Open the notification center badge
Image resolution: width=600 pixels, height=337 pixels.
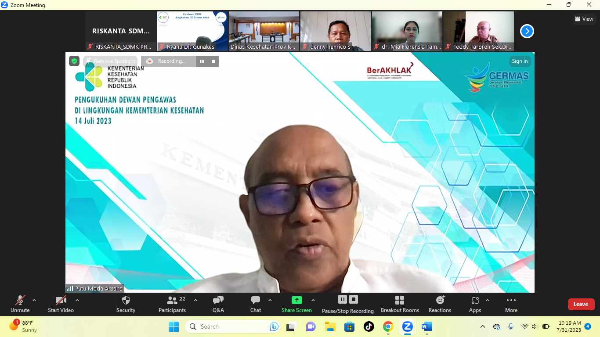coord(588,326)
